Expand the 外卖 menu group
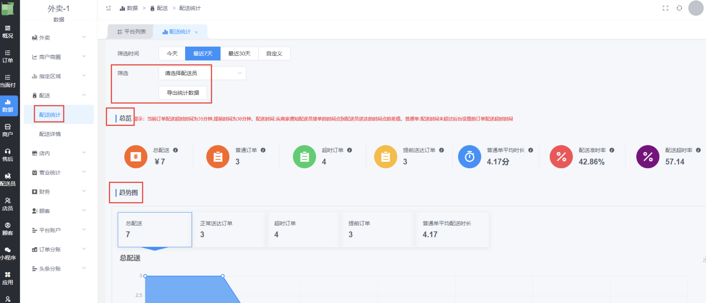This screenshot has height=303, width=706. [x=59, y=38]
